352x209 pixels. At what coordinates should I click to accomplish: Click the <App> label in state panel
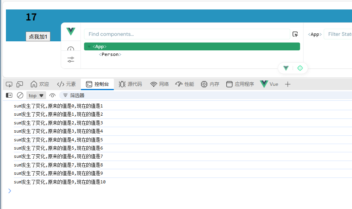click(315, 34)
